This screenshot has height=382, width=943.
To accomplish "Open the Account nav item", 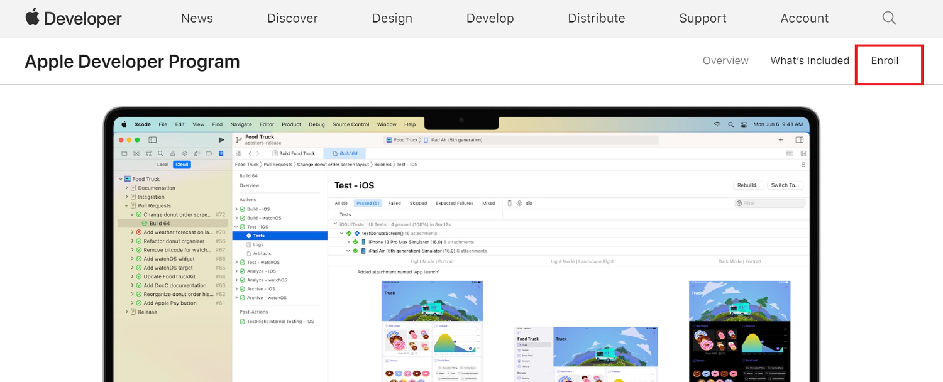I will pyautogui.click(x=805, y=18).
